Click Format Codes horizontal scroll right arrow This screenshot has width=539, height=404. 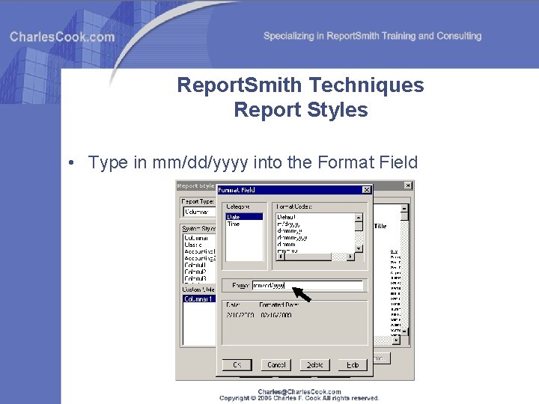click(350, 257)
